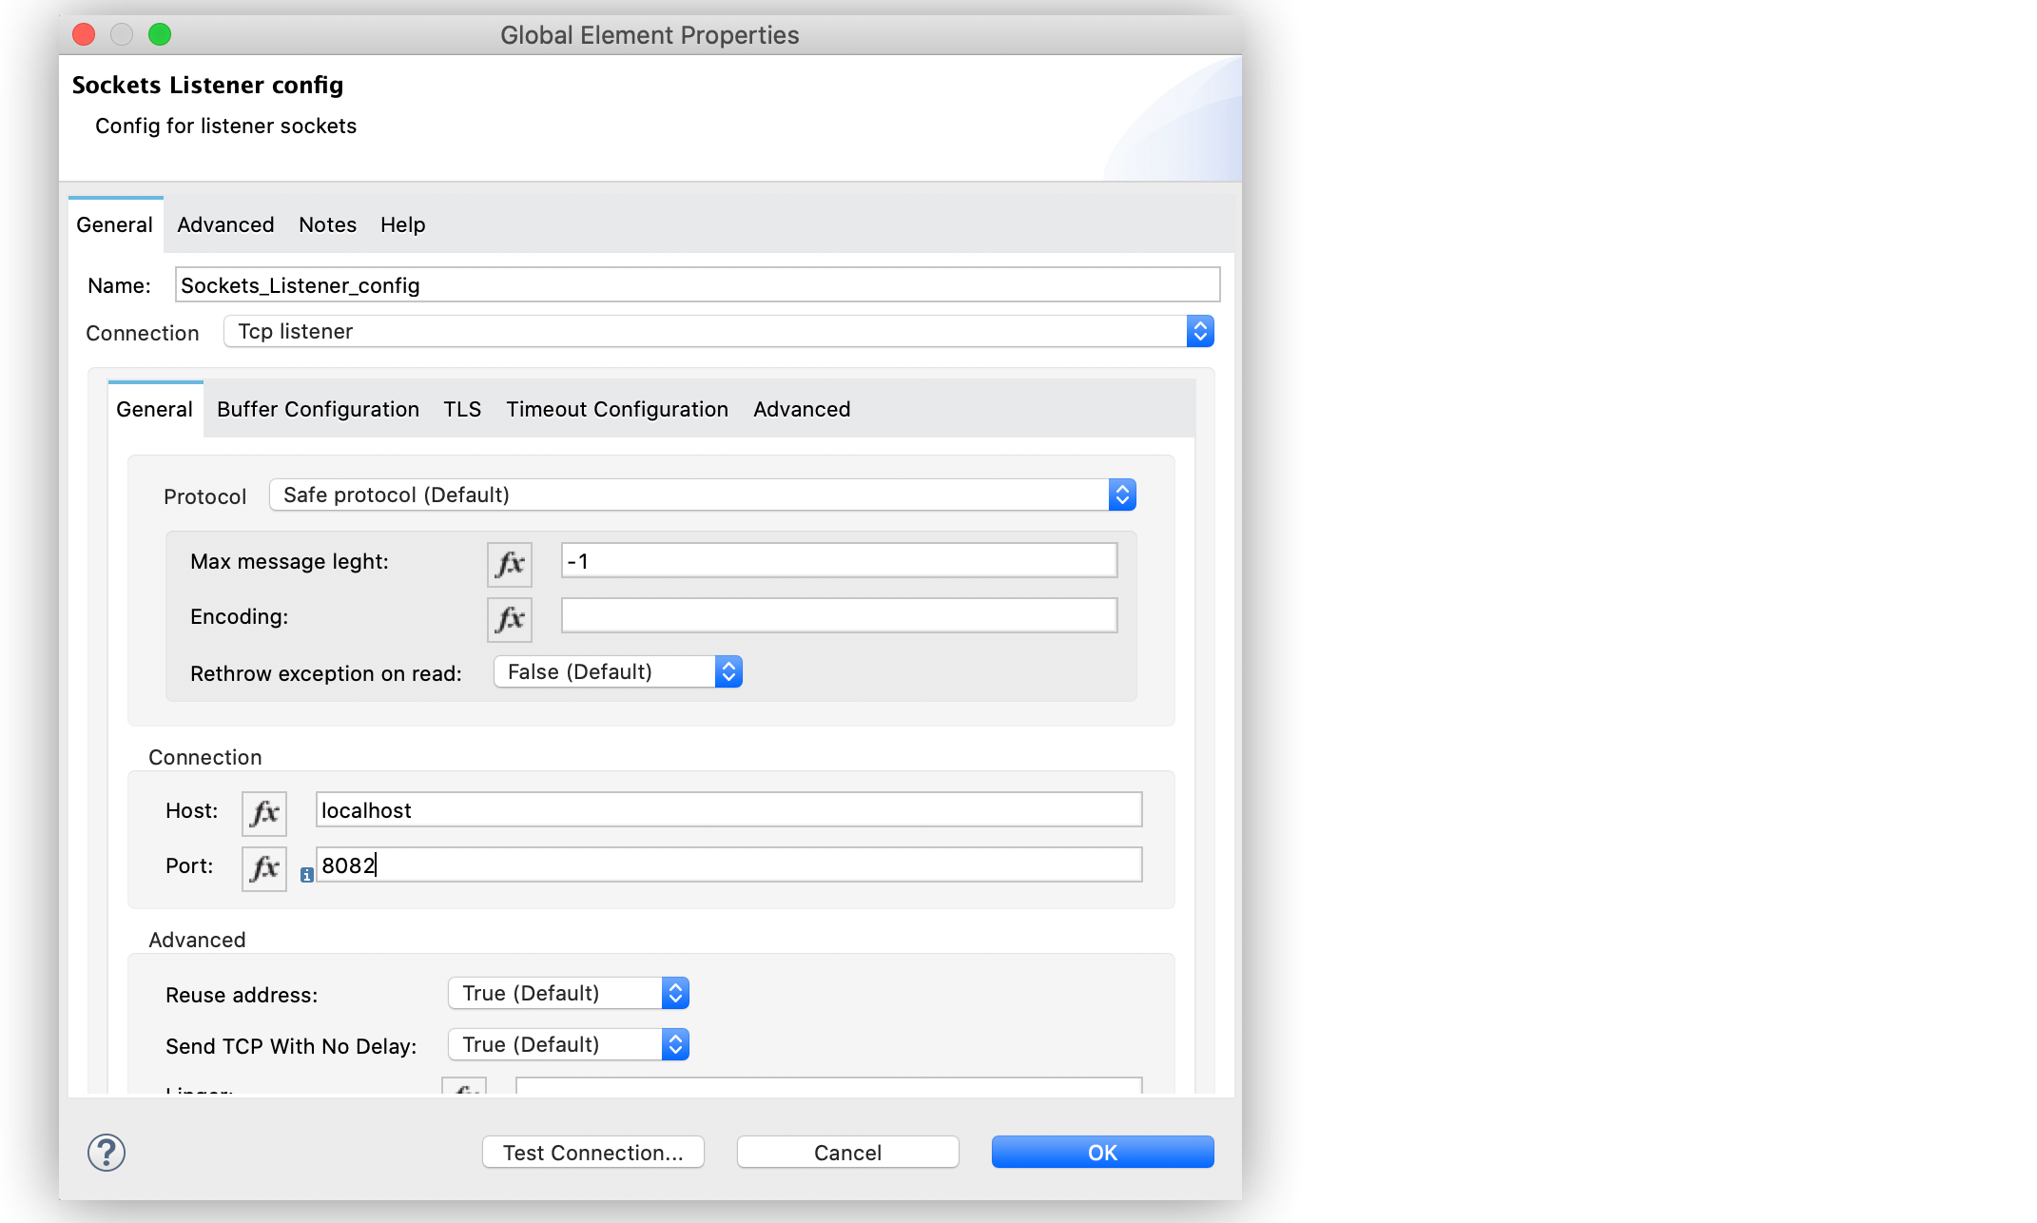The width and height of the screenshot is (2037, 1223).
Task: Click the Connection dropdown arrow
Action: coord(1200,332)
